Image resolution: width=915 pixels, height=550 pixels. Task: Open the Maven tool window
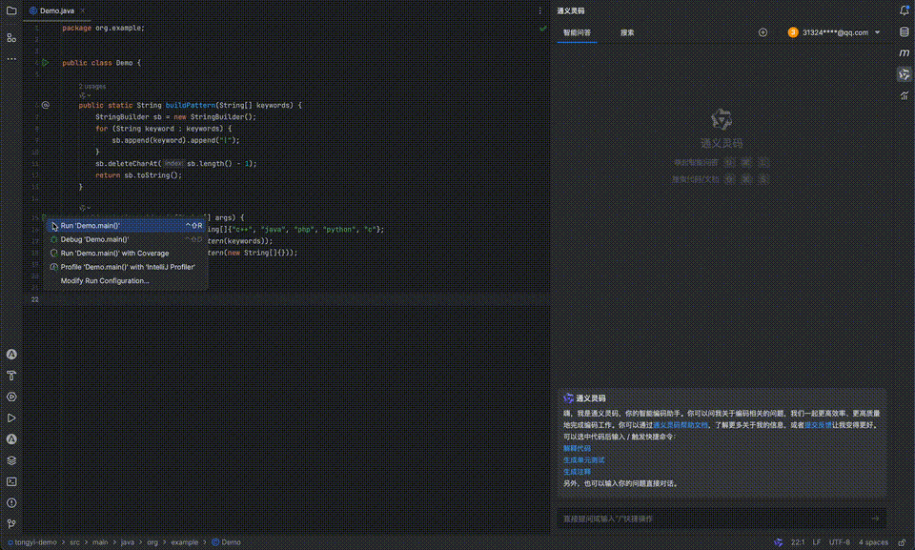tap(904, 53)
